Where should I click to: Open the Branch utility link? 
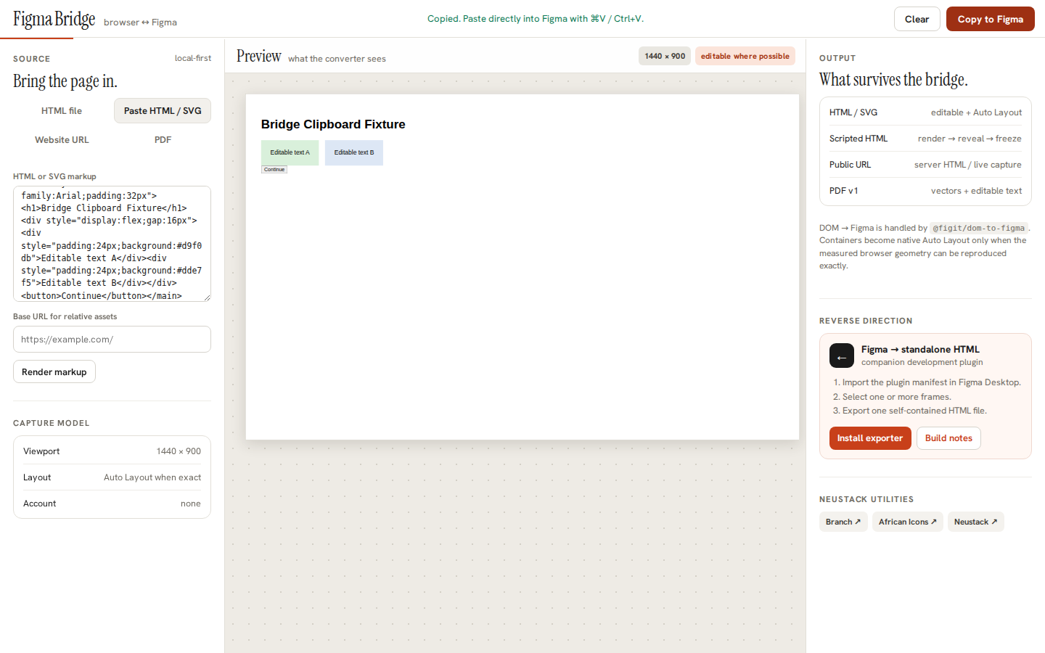843,522
